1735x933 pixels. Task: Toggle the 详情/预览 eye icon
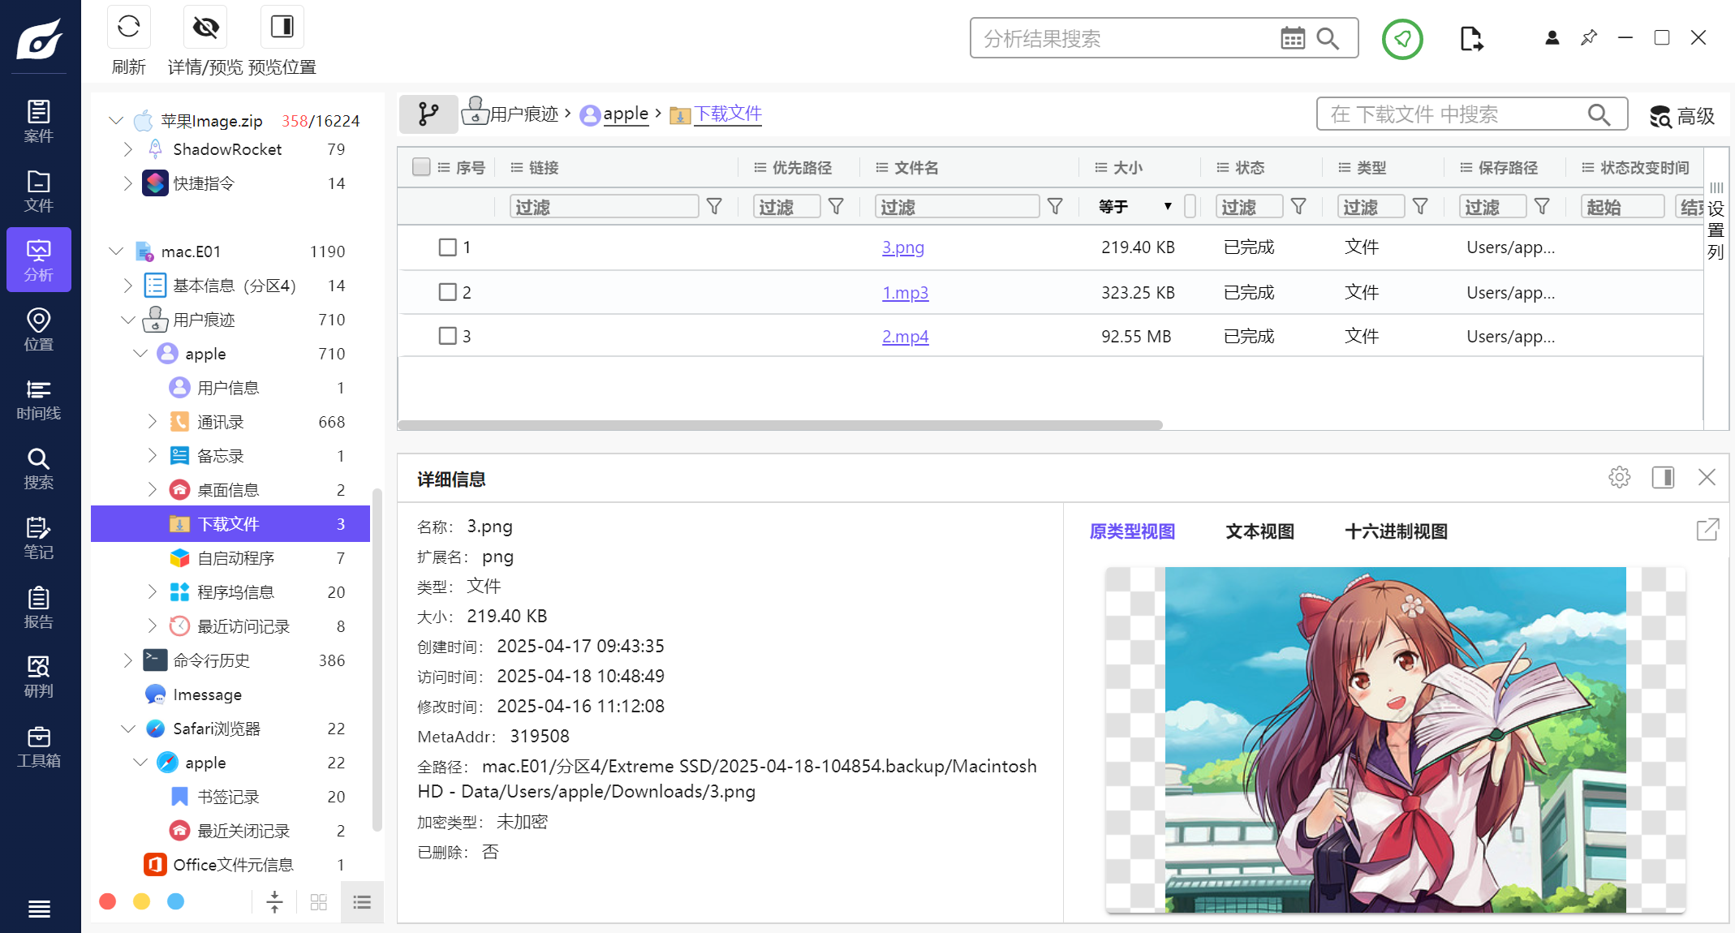[x=205, y=27]
